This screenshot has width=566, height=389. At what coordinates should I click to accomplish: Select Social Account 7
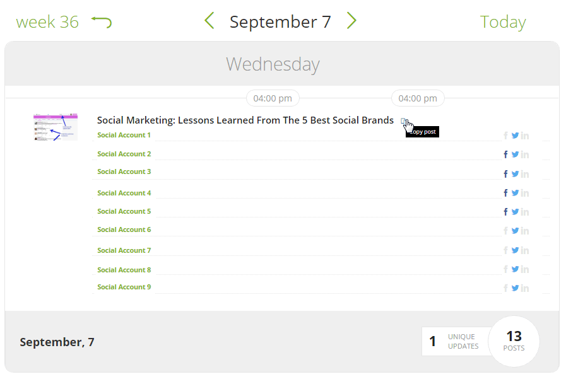(x=124, y=250)
